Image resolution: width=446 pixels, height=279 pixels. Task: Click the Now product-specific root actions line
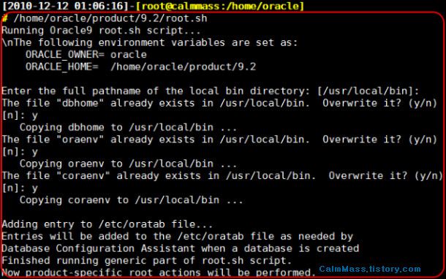tap(158, 272)
